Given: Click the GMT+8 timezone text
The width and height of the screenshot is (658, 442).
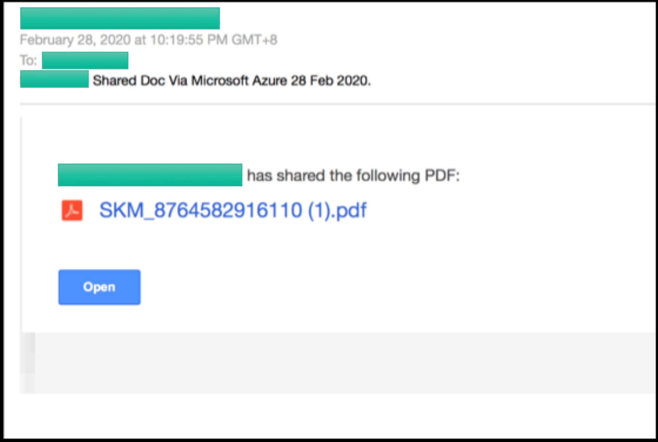Looking at the screenshot, I should [254, 40].
